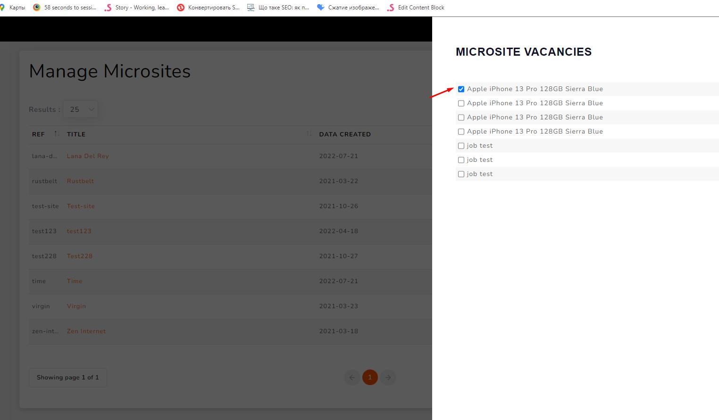Click the 'test-site' ref cell

[x=45, y=206]
